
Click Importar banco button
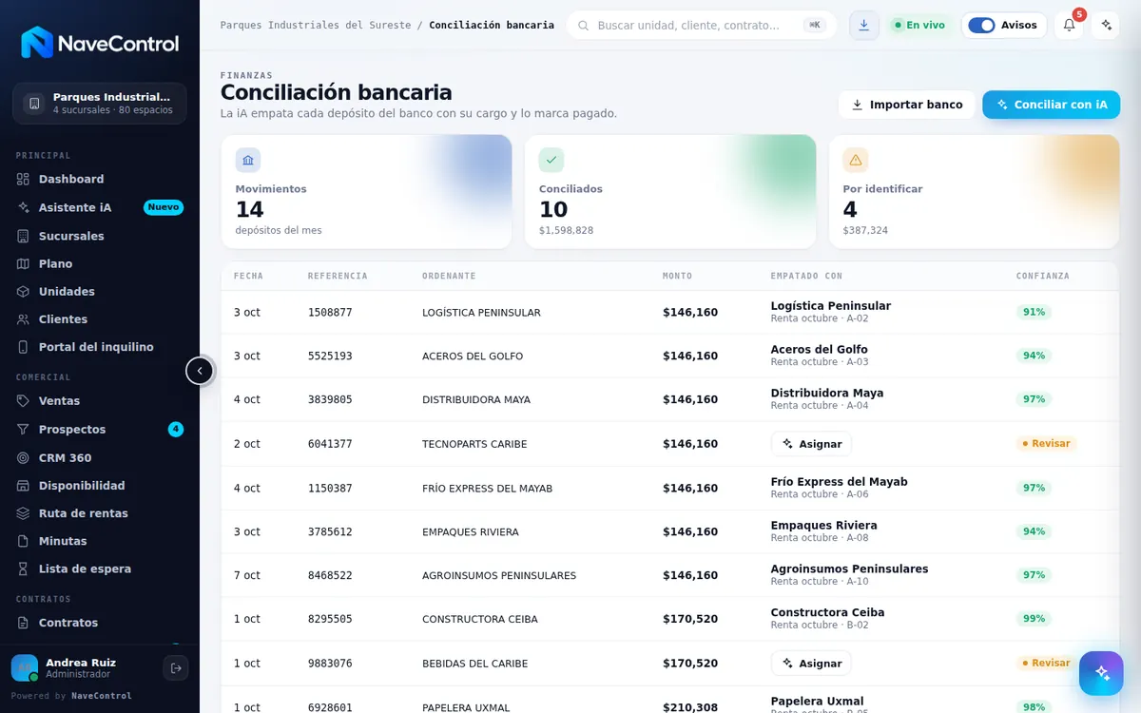pos(907,105)
